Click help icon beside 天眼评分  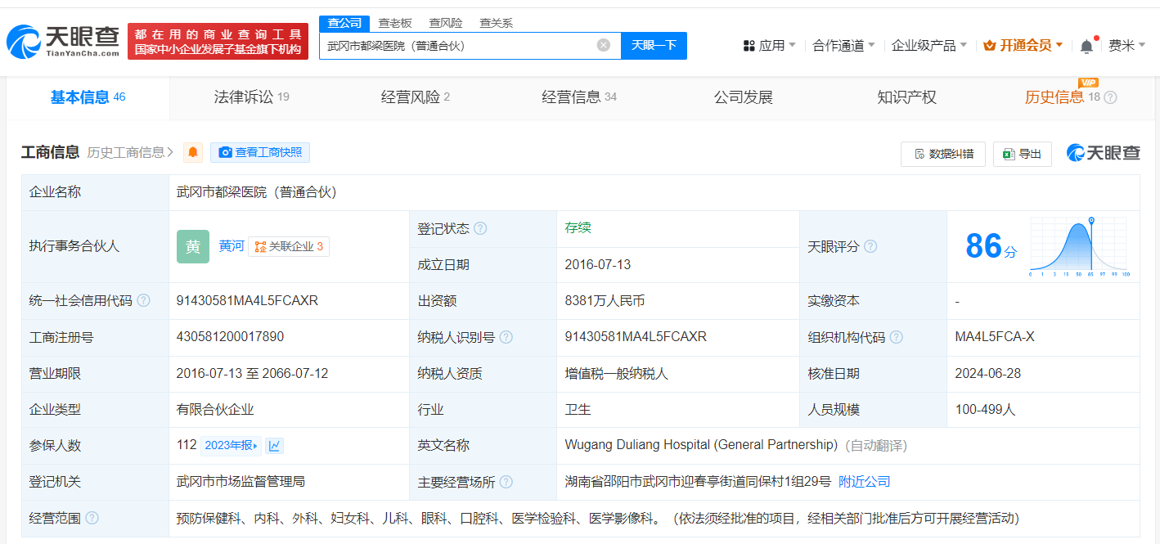(x=870, y=246)
